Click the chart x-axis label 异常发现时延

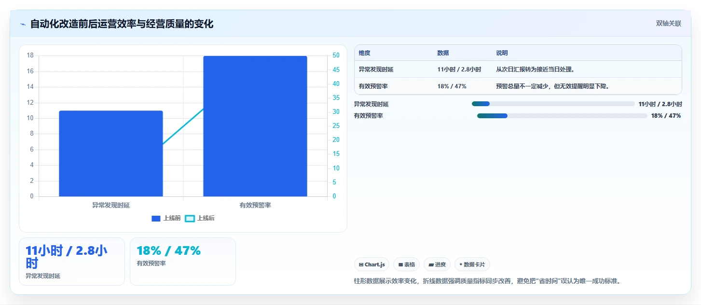click(111, 205)
